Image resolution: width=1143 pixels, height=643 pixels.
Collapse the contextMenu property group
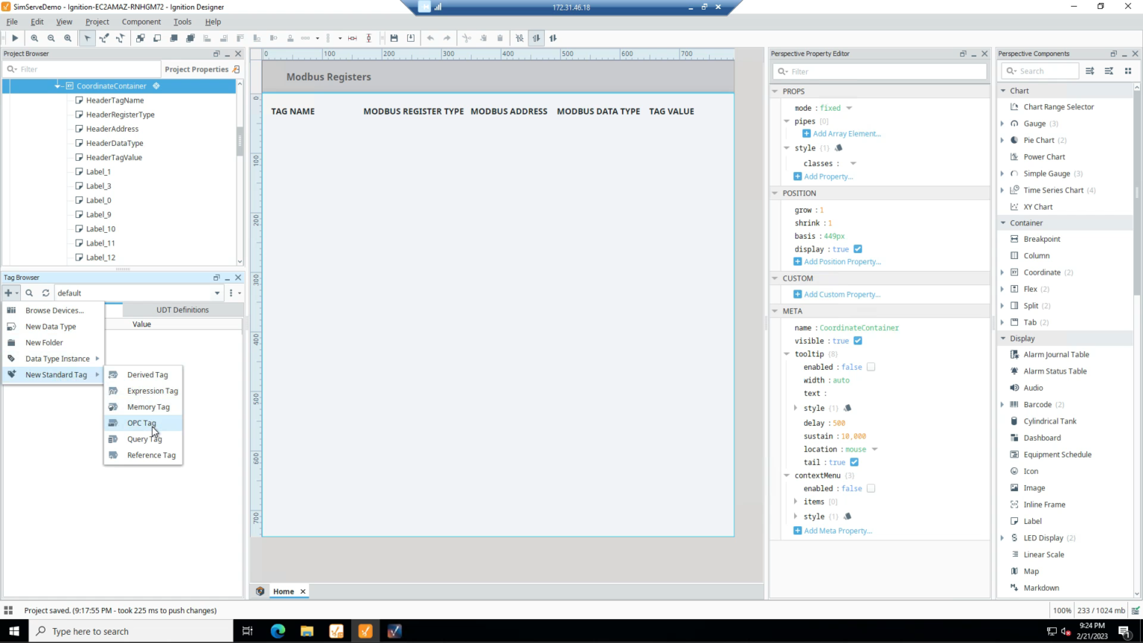[x=787, y=476]
